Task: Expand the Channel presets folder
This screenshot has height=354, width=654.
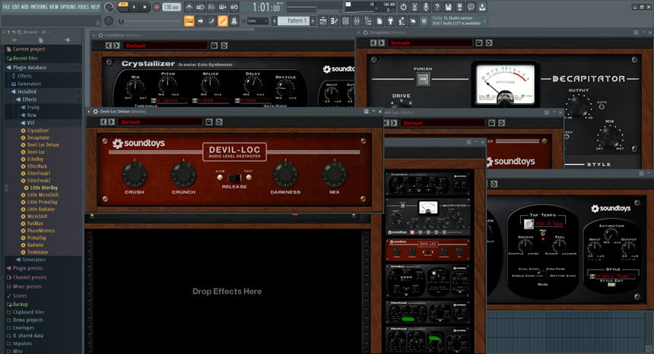Action: click(x=29, y=277)
